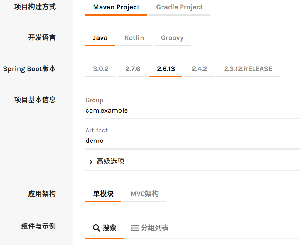Switch to the 搜索 tab
Image resolution: width=300 pixels, height=245 pixels.
(105, 228)
